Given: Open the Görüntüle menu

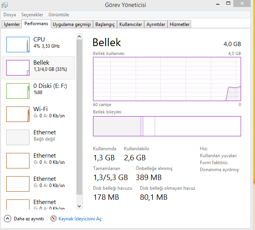Looking at the screenshot, I should pos(59,15).
